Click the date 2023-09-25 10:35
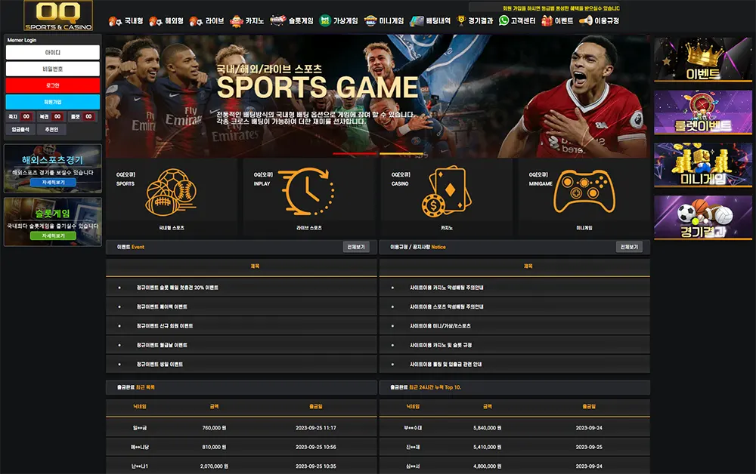Image resolution: width=756 pixels, height=474 pixels. (316, 466)
